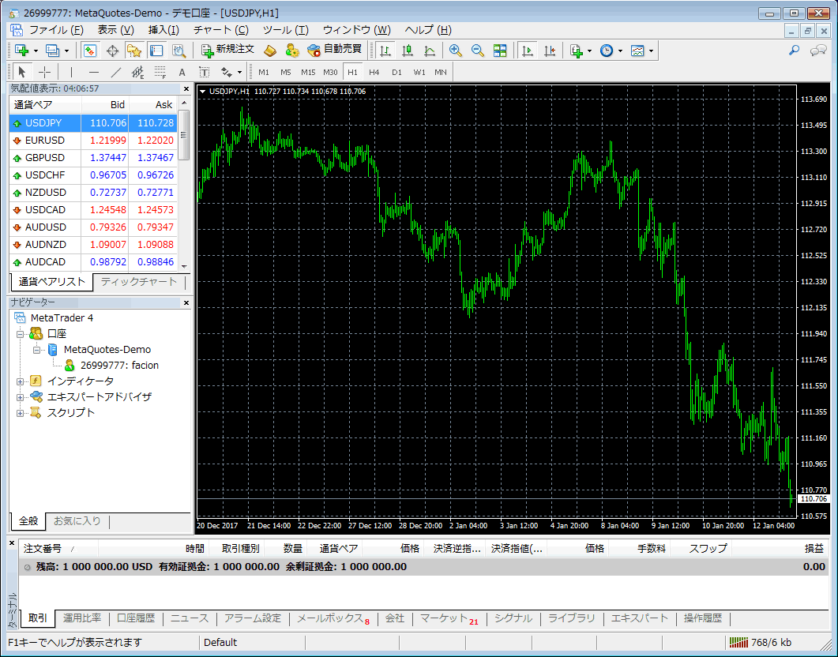Switch to bar chart display icon
The width and height of the screenshot is (838, 657).
[x=385, y=51]
